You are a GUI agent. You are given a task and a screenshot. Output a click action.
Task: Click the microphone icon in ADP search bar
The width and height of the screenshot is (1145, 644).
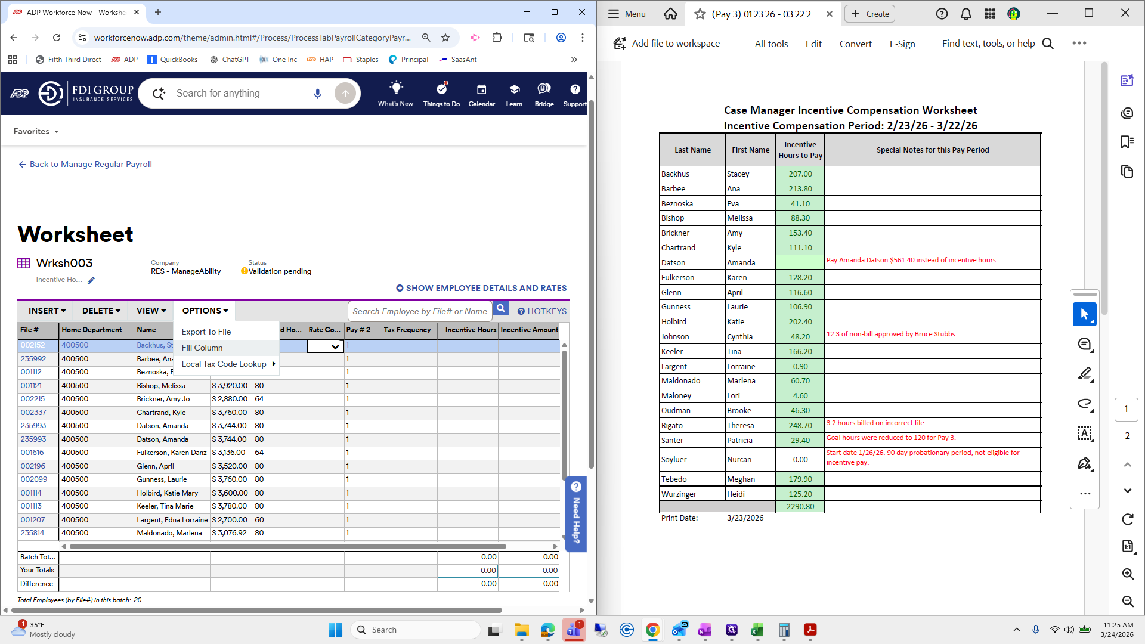[x=317, y=93]
